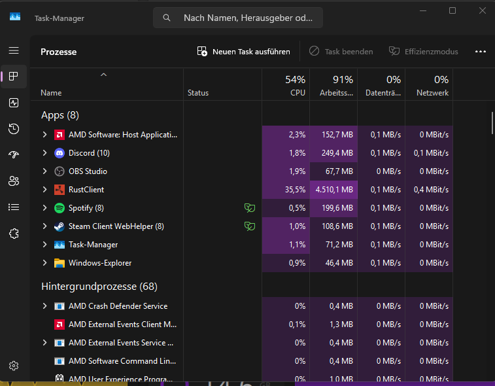Expand the OBS Studio row
495x386 pixels.
coord(44,171)
